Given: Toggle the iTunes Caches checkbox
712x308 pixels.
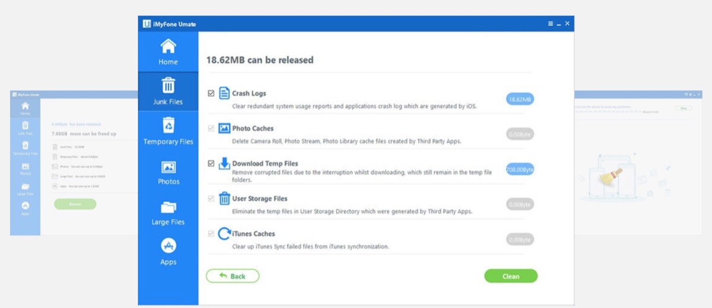Looking at the screenshot, I should 211,234.
